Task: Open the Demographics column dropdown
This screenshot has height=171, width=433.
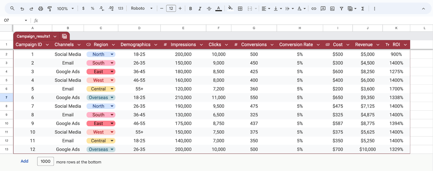Action: (x=156, y=45)
